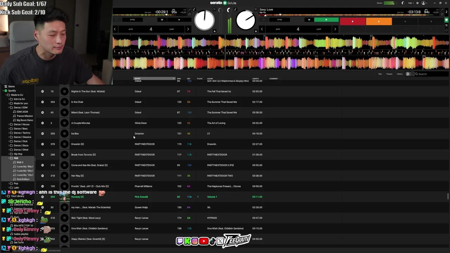
Task: Click the left deck cue/previous button
Action: (x=162, y=20)
